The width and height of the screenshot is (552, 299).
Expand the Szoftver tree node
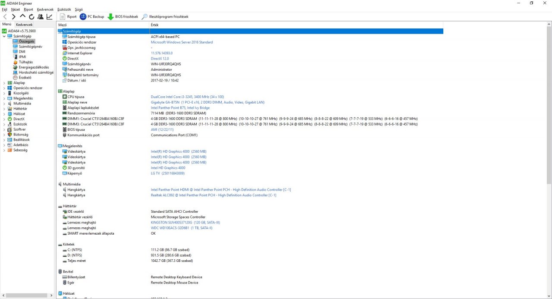point(4,129)
